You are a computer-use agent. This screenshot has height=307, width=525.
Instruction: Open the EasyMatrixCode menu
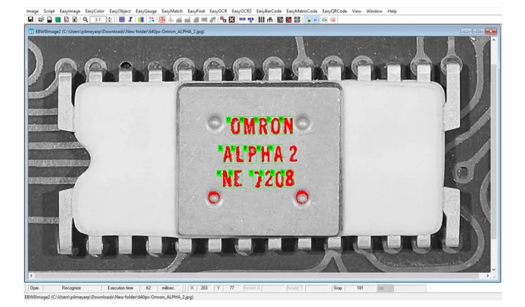[301, 11]
